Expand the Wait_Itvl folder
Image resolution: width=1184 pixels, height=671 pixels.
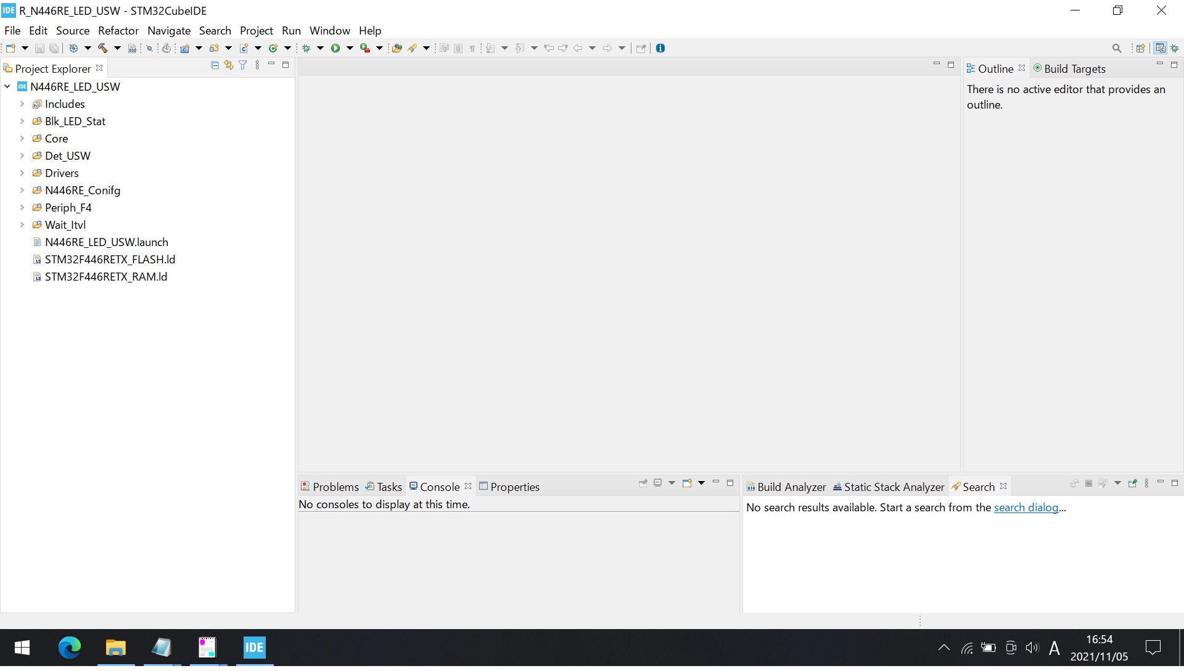pos(20,224)
